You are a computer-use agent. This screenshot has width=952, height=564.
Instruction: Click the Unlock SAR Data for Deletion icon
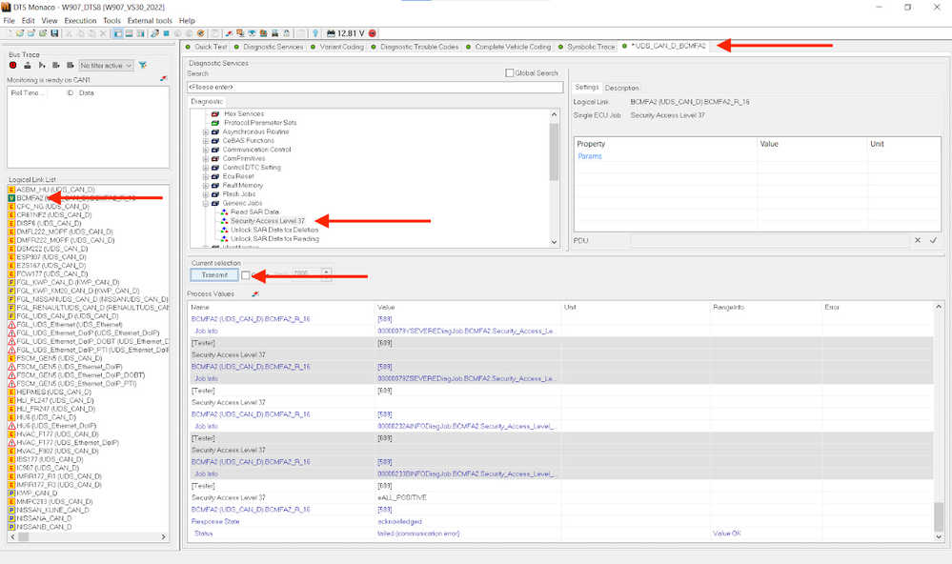[x=224, y=231]
